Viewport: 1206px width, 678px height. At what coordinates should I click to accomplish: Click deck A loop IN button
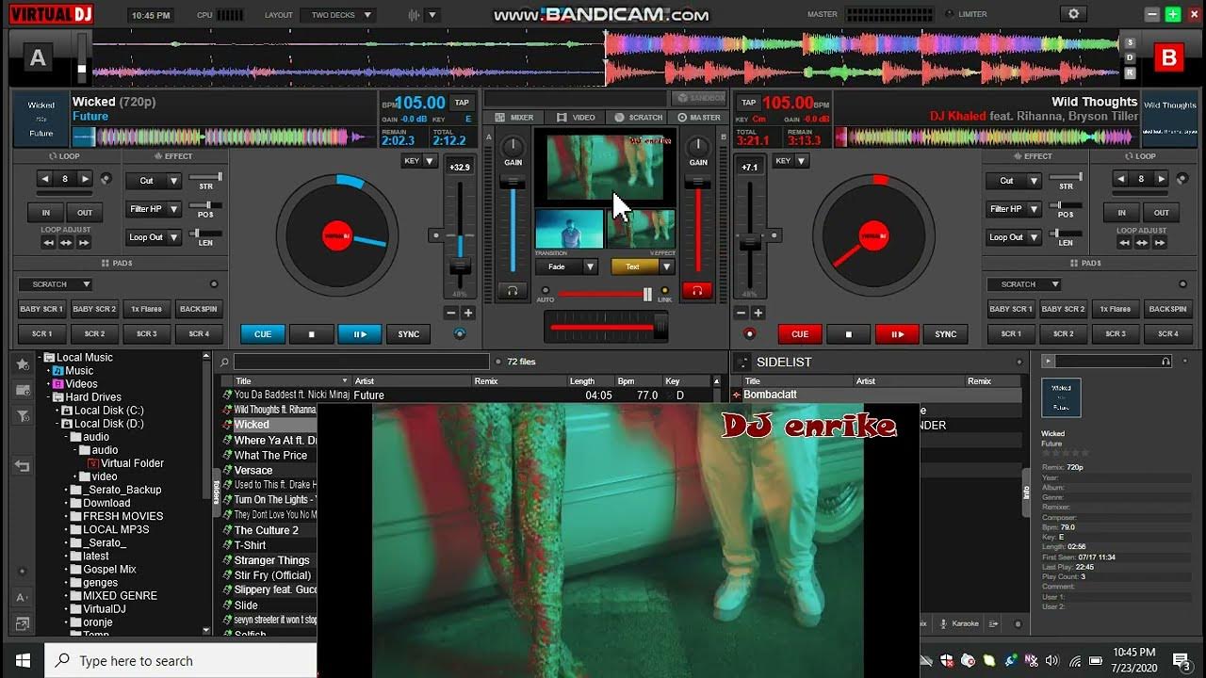point(45,213)
